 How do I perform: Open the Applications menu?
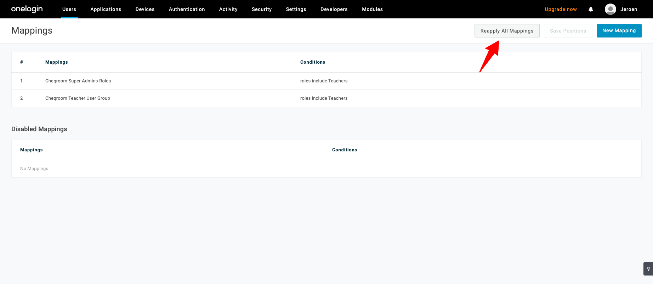(106, 9)
